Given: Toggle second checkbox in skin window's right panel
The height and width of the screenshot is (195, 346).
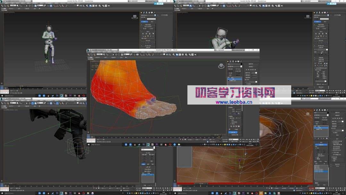Looking at the screenshot, I should (332, 143).
